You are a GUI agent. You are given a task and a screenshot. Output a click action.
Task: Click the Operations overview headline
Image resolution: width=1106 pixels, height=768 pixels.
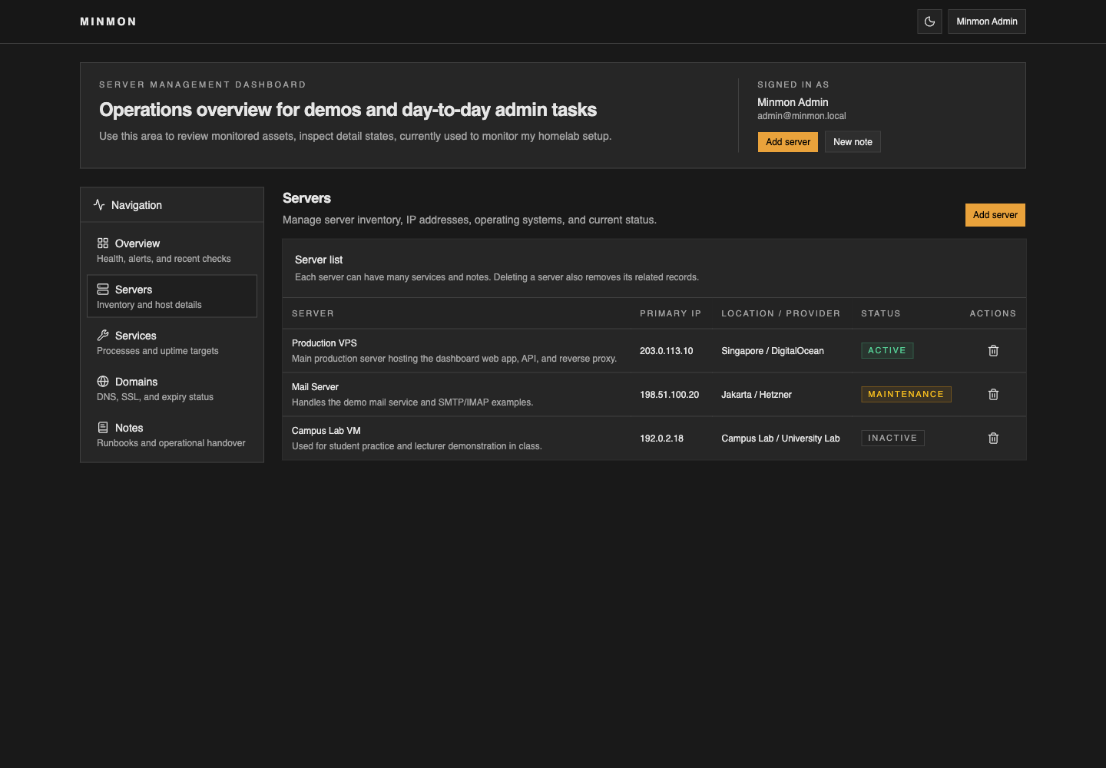click(348, 110)
